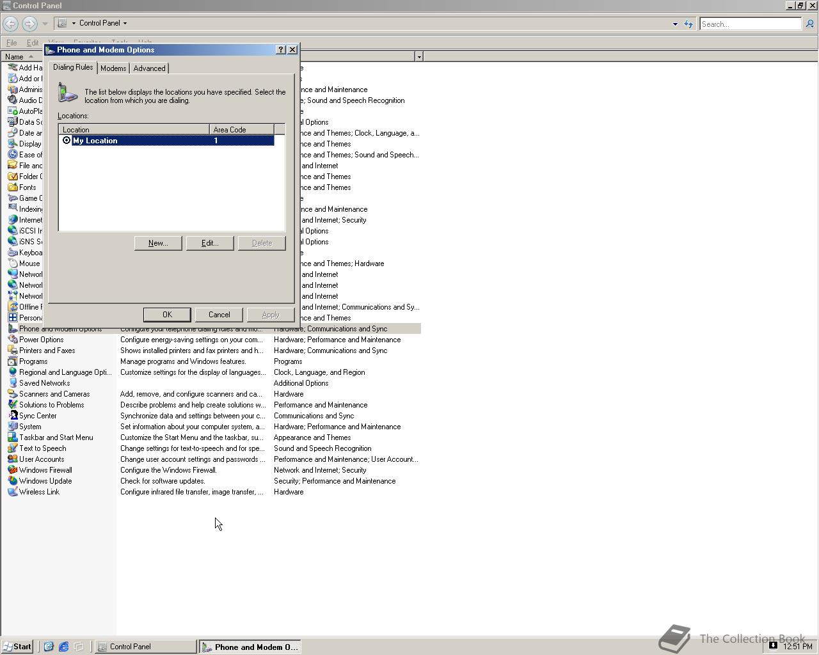The width and height of the screenshot is (819, 655).
Task: Open the Windows Firewall icon
Action: (13, 470)
